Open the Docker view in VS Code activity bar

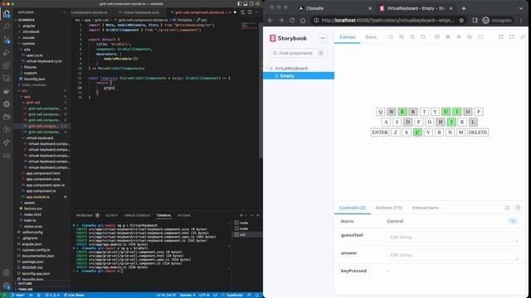(7, 91)
